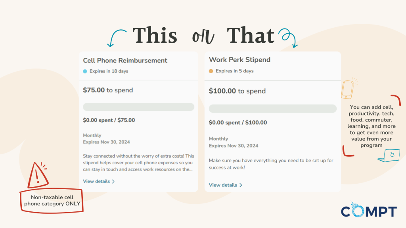This screenshot has width=406, height=228.
Task: Click the $75.00 spending progress bar
Action: coord(138,107)
